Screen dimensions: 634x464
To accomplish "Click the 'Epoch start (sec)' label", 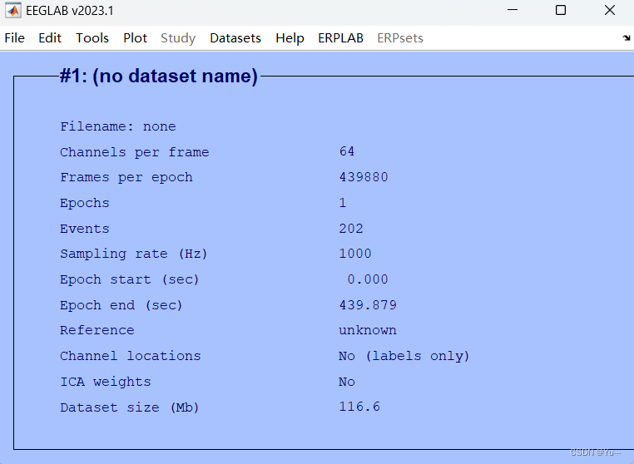I will coord(130,279).
